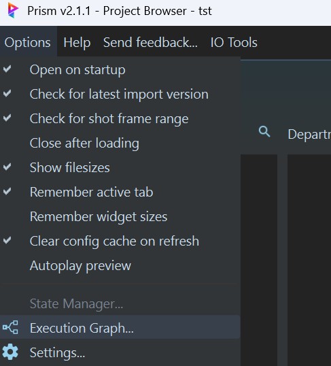Select Execution Graph... menu entry

click(x=120, y=327)
